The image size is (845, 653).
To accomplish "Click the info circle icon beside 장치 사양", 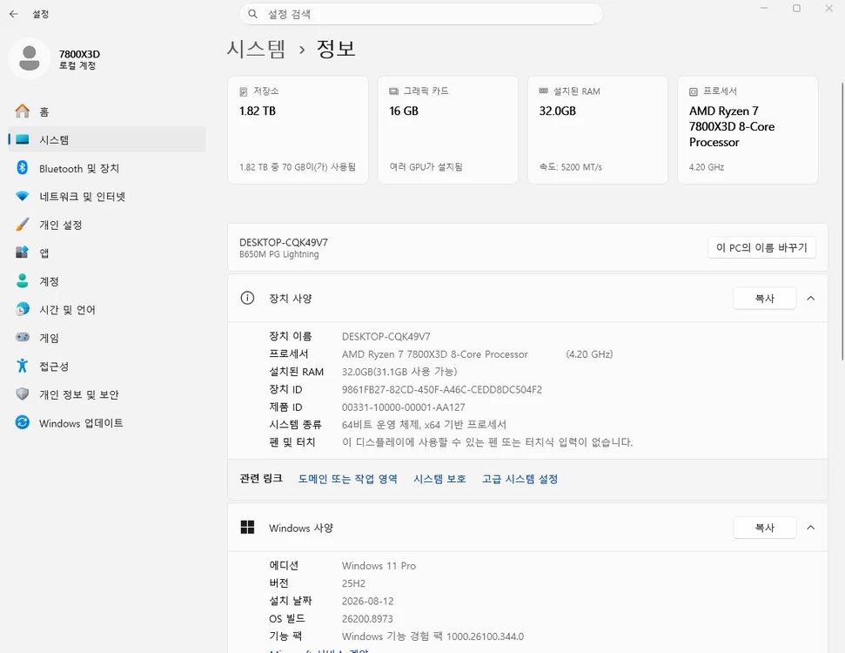I will [247, 298].
